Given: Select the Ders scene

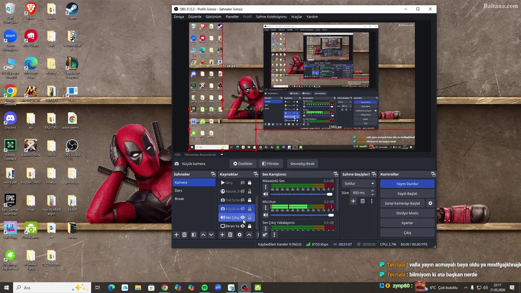Looking at the screenshot, I should point(194,190).
